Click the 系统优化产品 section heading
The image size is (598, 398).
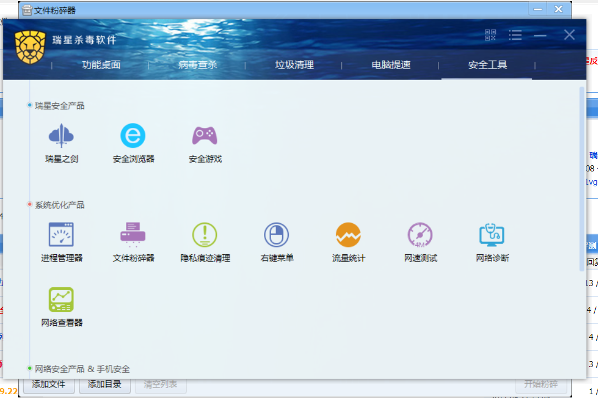point(60,205)
